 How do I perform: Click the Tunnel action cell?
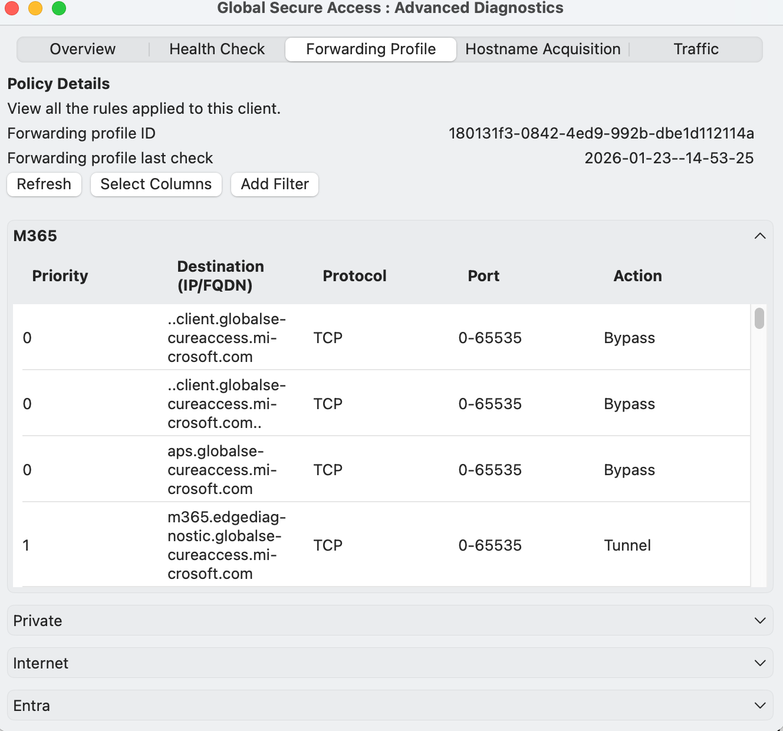click(x=627, y=545)
